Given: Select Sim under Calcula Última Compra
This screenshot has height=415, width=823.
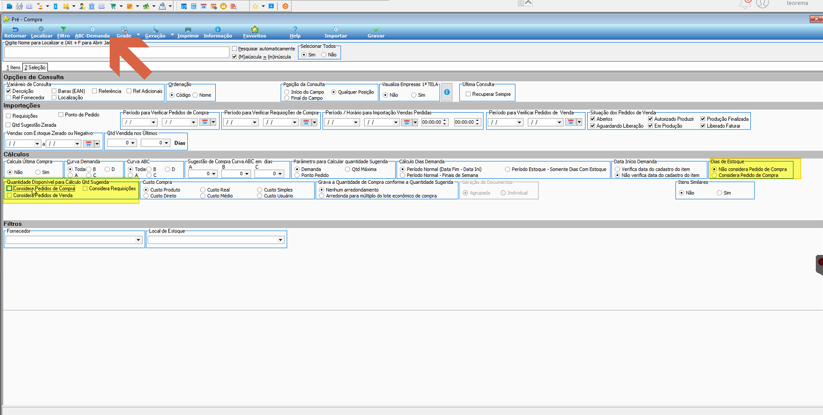Looking at the screenshot, I should [38, 172].
